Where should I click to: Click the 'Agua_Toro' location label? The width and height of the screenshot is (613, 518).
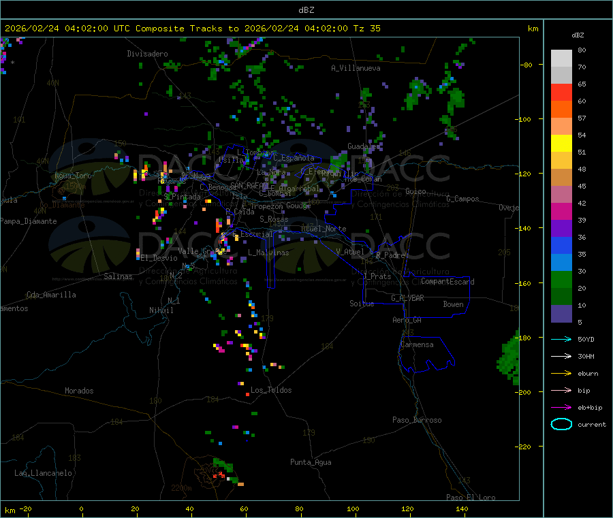click(73, 176)
